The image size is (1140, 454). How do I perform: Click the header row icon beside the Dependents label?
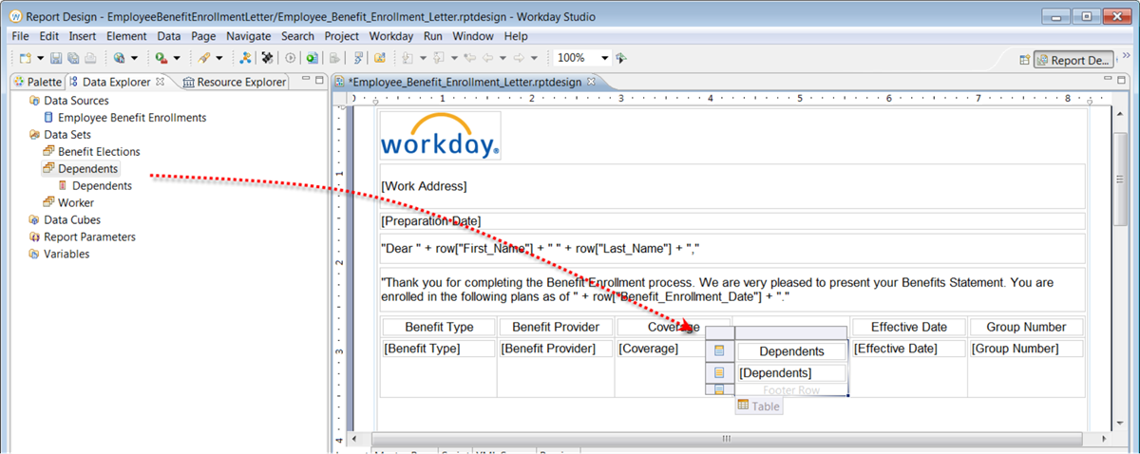pos(719,351)
